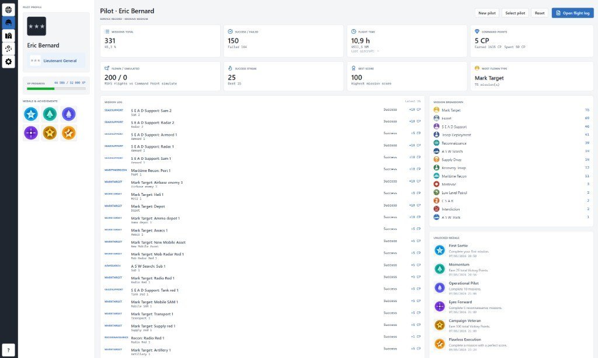Open the globe view in the sidebar

click(8, 9)
